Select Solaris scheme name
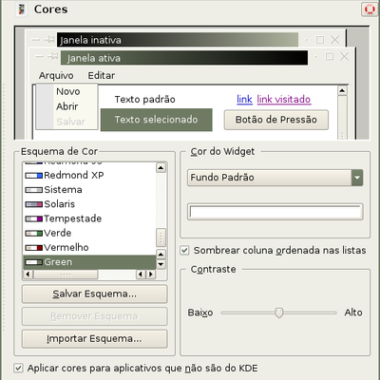The height and width of the screenshot is (380, 380). (60, 204)
